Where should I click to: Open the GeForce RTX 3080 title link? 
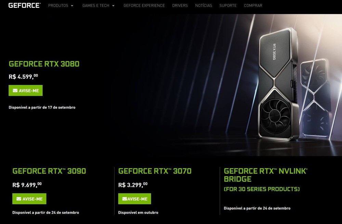(44, 64)
